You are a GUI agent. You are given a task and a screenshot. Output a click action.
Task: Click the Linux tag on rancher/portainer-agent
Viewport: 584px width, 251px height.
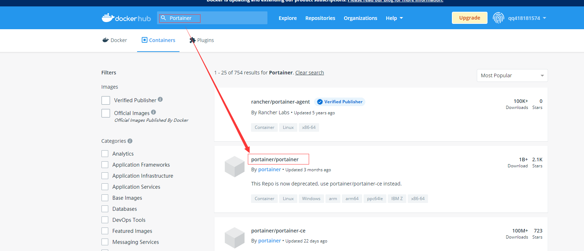(288, 127)
